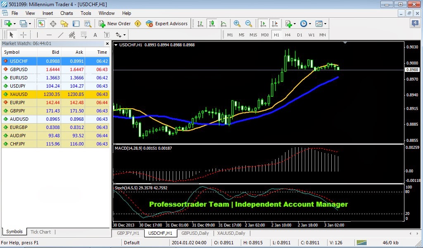This screenshot has width=423, height=248.
Task: Zoom out on the chart
Action: 248,24
